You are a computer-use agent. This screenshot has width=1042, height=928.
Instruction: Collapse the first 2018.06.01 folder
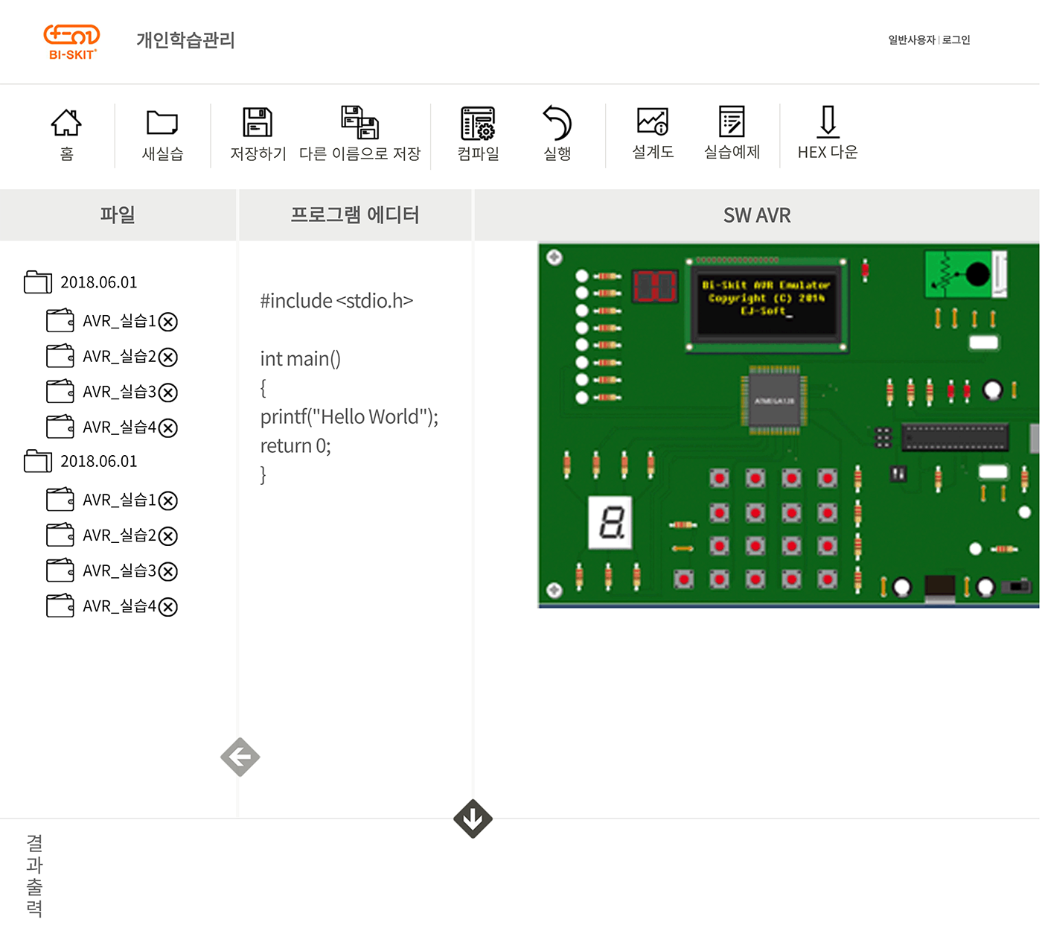[x=38, y=282]
